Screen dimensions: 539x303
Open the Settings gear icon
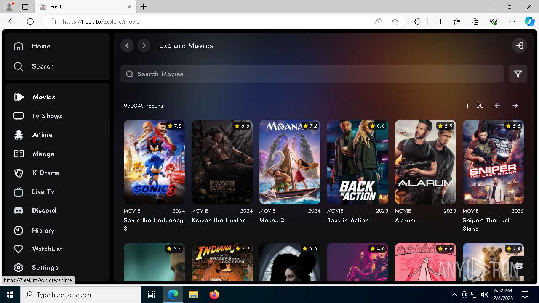19,268
